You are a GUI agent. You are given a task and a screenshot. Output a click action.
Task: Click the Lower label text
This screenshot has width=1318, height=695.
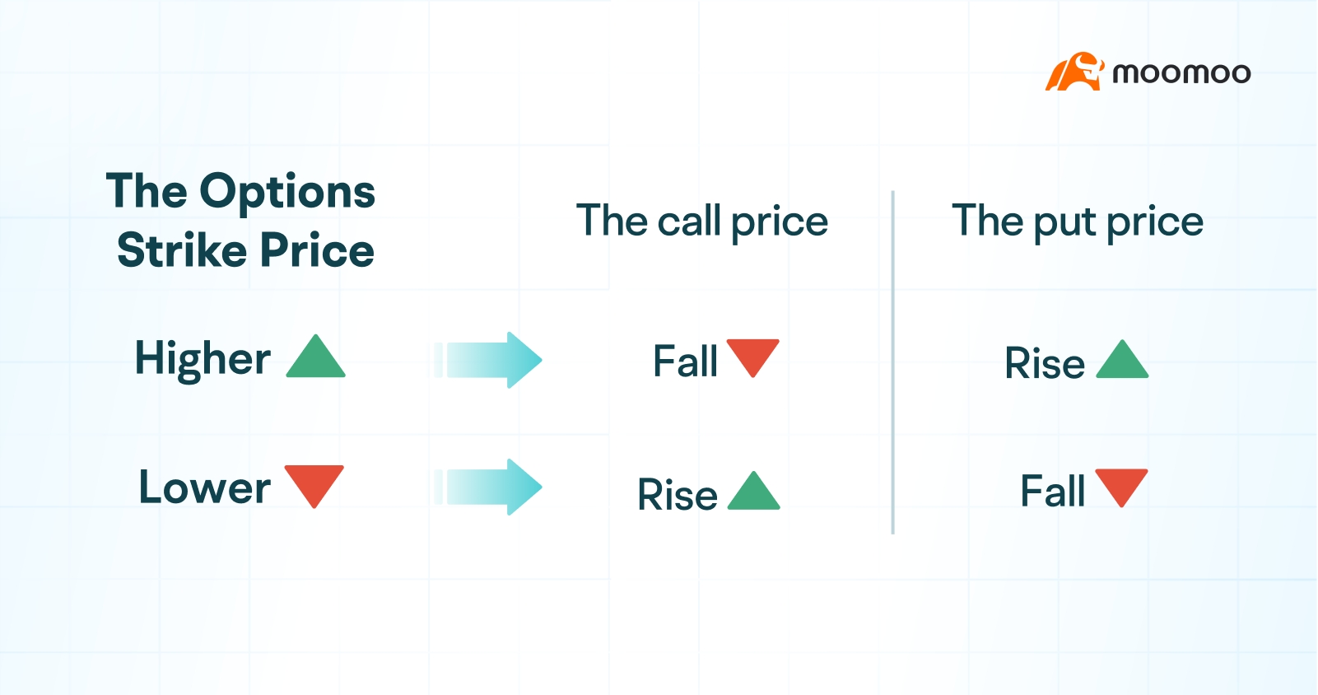tap(204, 487)
